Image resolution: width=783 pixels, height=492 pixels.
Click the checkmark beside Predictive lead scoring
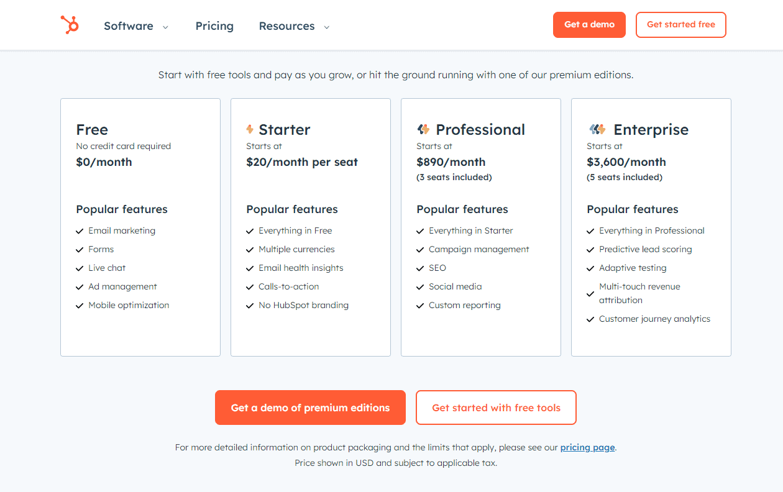[590, 250]
